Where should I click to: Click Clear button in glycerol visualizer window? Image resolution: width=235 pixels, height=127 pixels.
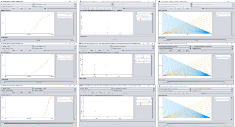click(92, 8)
